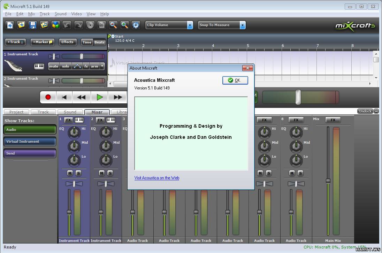Screen dimensions: 382x253
Task: Show Virtual Instrument tracks in the mixer
Action: pyautogui.click(x=30, y=142)
